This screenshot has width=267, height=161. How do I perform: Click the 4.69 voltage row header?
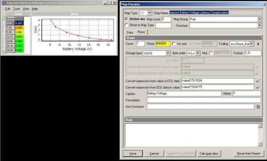(x=10, y=23)
